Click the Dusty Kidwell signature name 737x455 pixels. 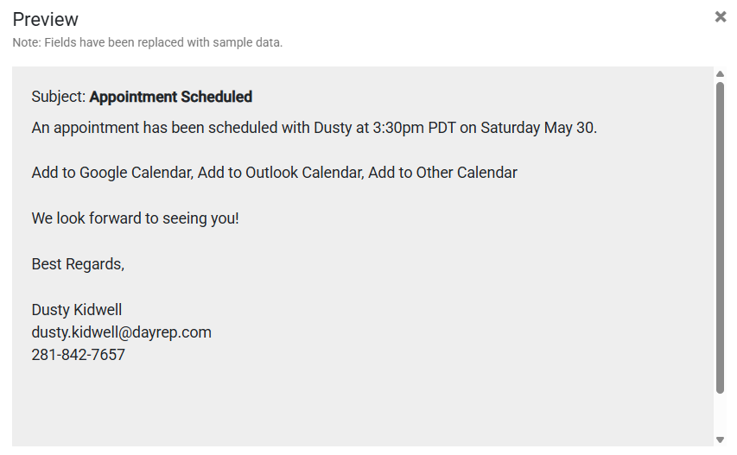point(77,310)
